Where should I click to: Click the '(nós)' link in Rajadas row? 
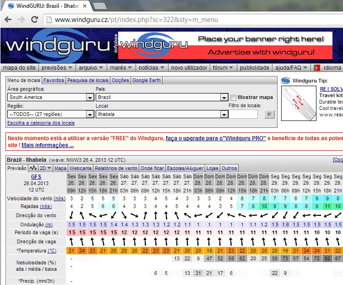(x=45, y=206)
